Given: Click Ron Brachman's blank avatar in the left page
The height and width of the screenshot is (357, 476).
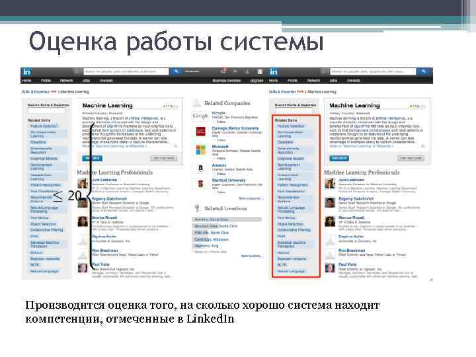Looking at the screenshot, I should (82, 254).
